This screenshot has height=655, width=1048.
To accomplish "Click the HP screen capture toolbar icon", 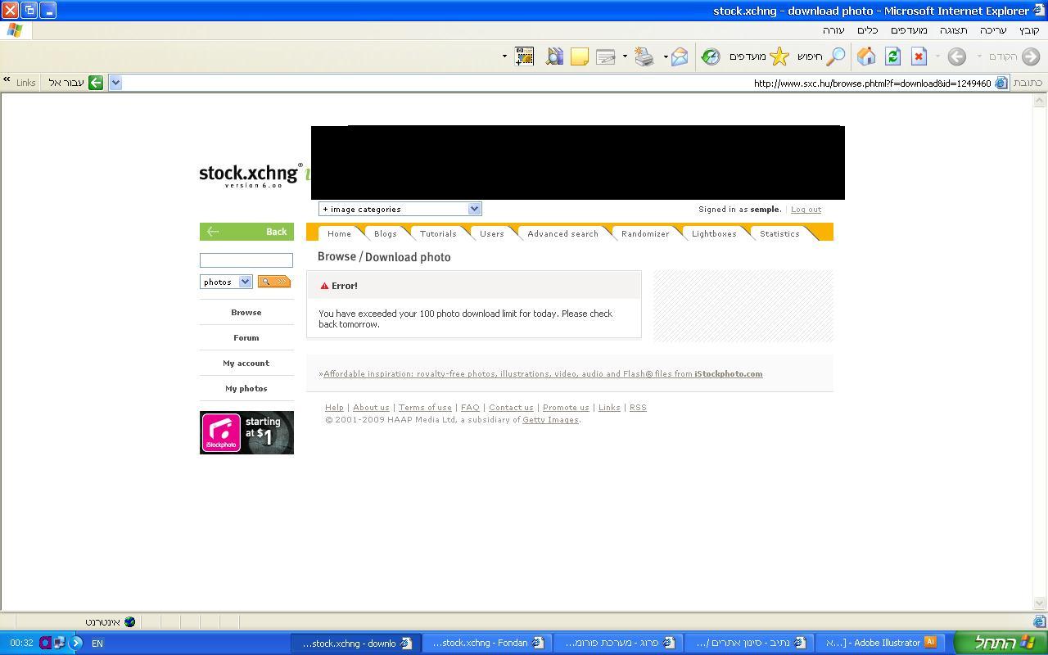I will tap(525, 56).
